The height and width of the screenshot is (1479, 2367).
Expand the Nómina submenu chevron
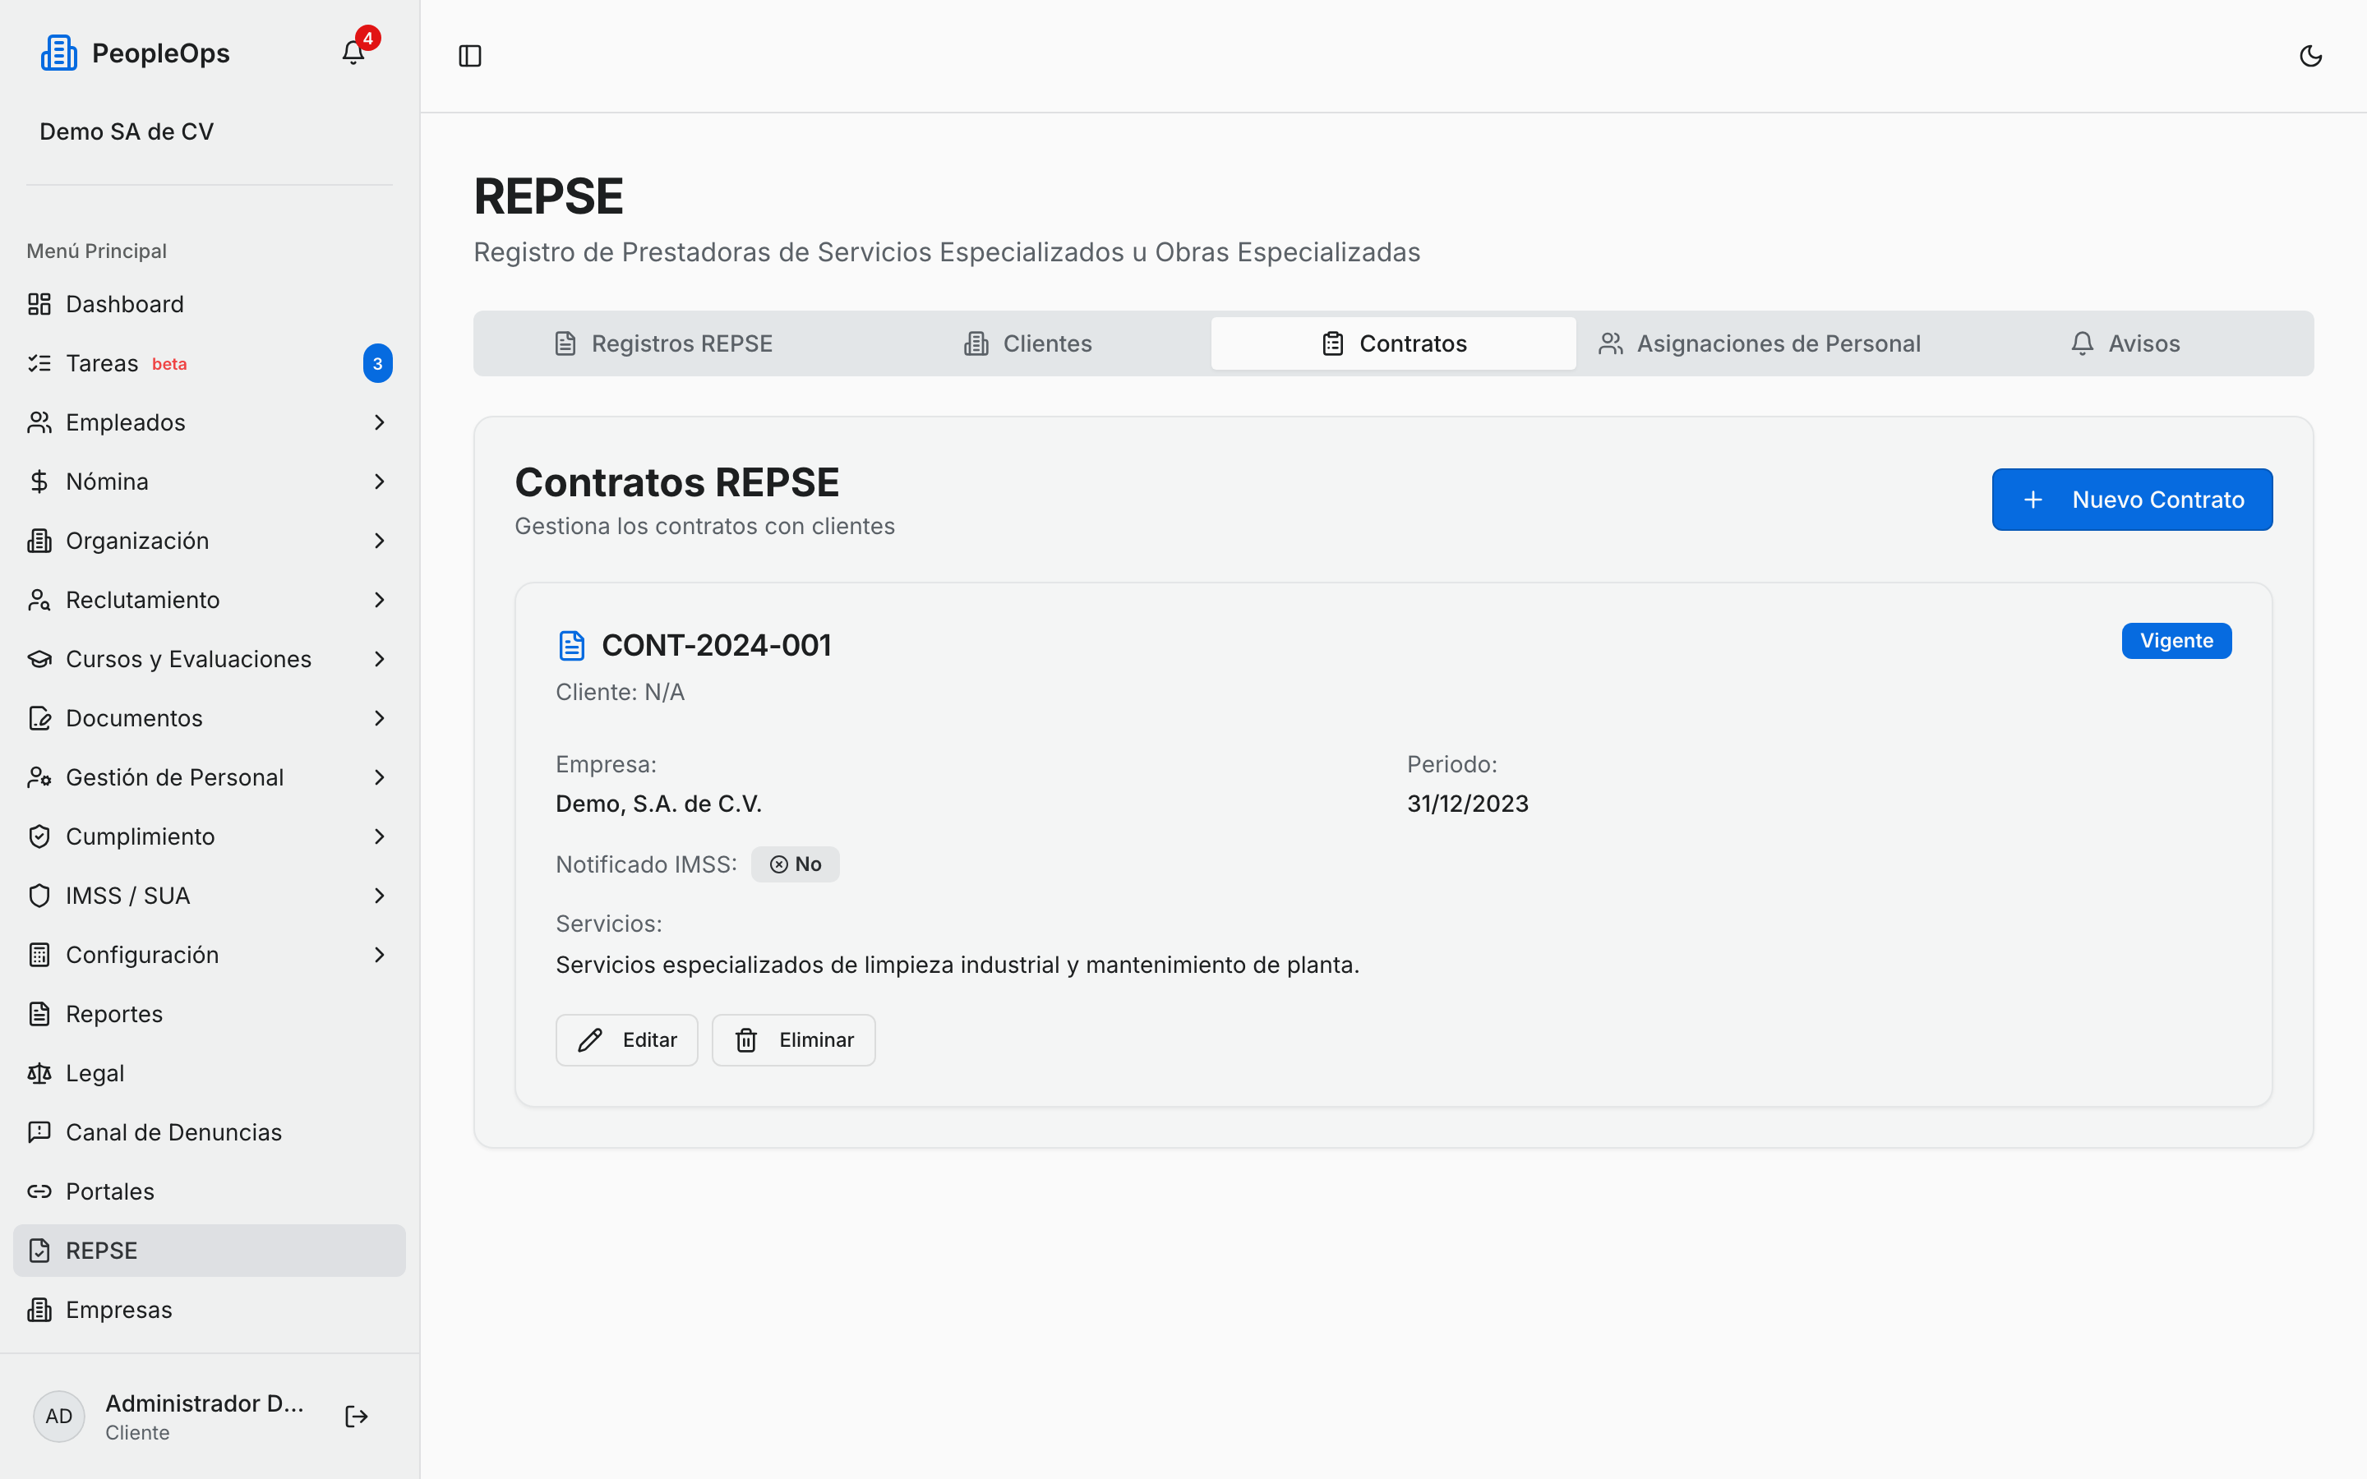pyautogui.click(x=380, y=481)
